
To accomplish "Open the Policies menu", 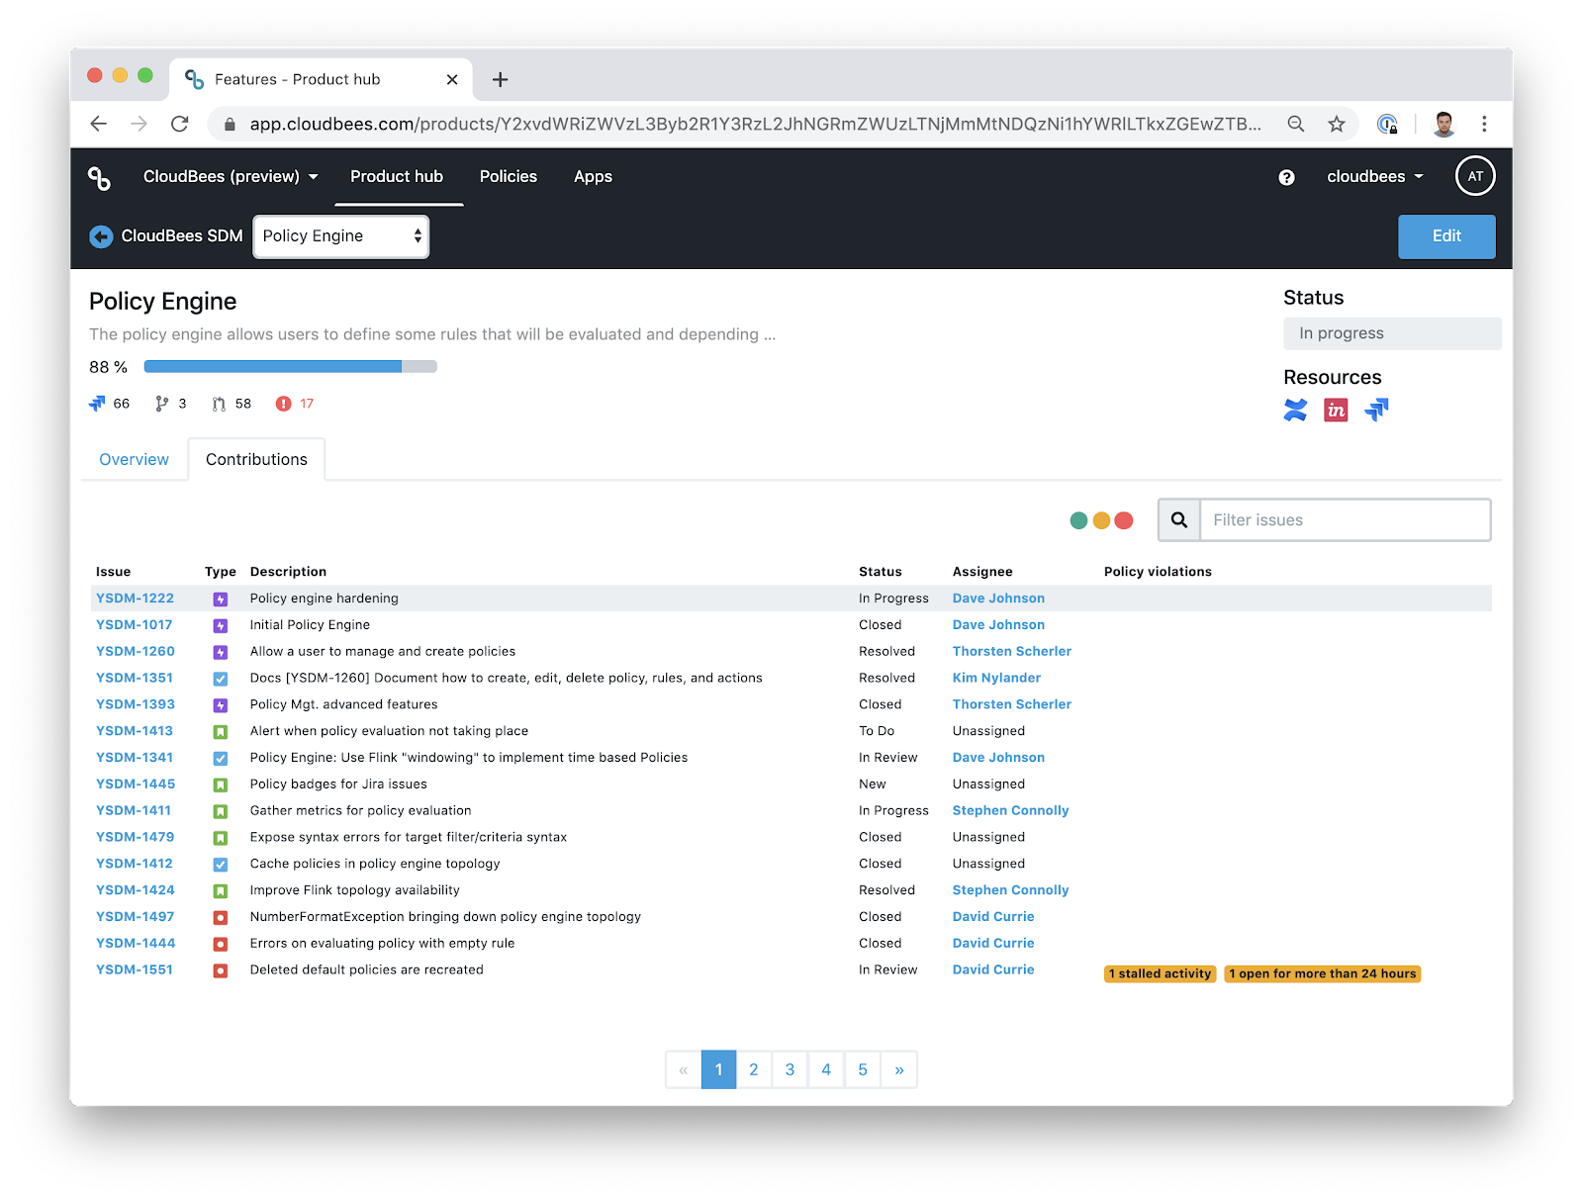I will [509, 177].
